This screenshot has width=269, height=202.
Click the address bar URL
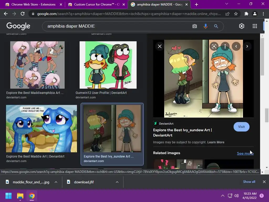click(x=129, y=14)
